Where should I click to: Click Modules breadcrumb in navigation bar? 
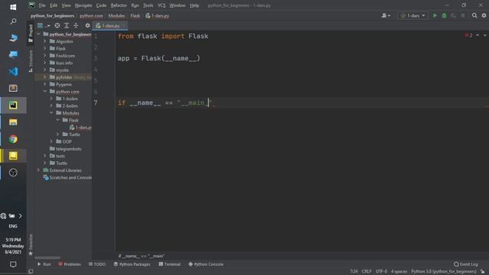[x=116, y=15]
